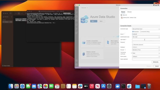Open Safari from the Dock
Screen dimensions: 160x90
tap(22, 86)
